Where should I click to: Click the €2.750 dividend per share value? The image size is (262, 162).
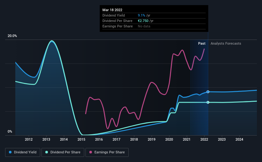coord(143,21)
